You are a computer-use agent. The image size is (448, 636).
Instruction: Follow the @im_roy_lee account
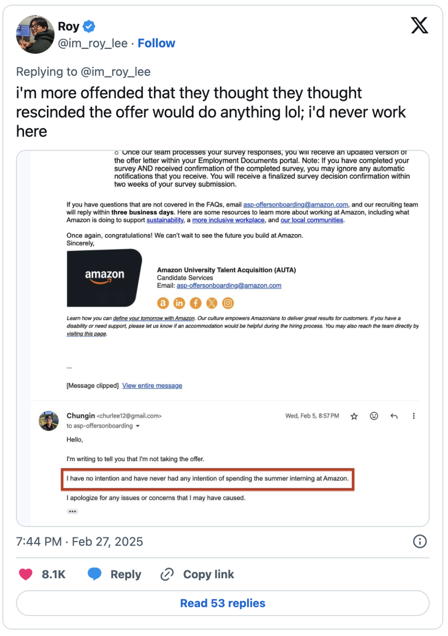(156, 43)
